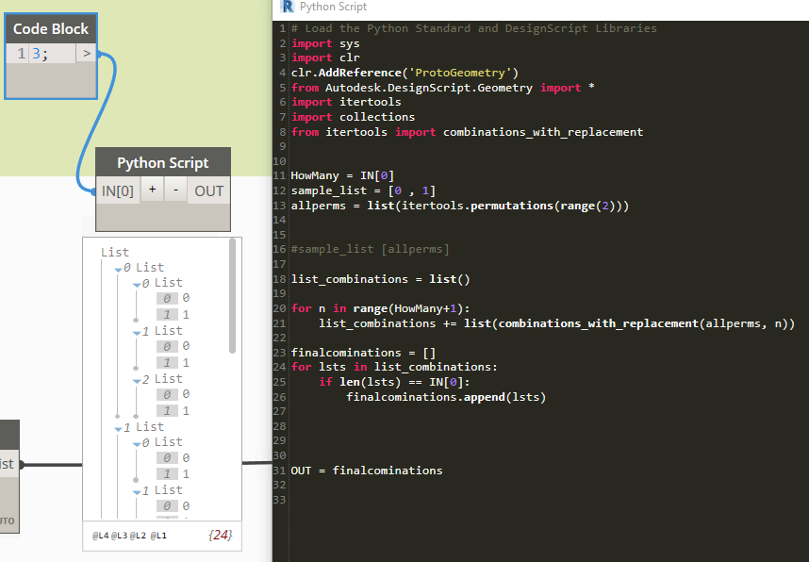Select the @L2 level label in preview footer
The width and height of the screenshot is (809, 562).
click(138, 536)
